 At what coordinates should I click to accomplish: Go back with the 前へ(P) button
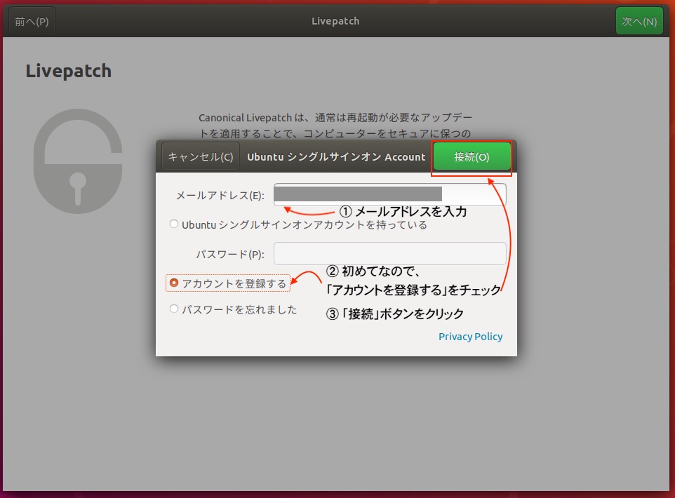point(32,21)
